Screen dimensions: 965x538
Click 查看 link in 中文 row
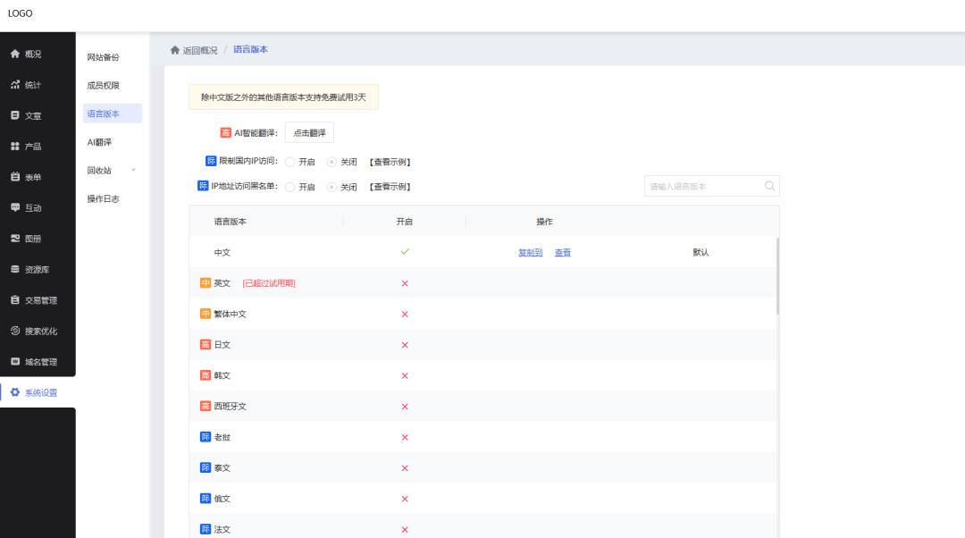tap(563, 252)
